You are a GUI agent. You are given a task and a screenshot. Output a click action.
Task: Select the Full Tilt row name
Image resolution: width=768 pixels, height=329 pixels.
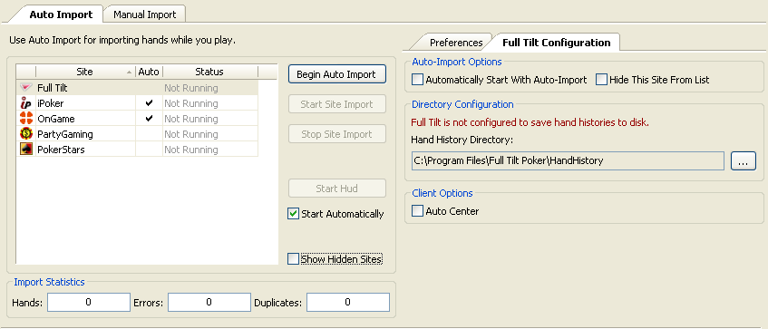53,88
